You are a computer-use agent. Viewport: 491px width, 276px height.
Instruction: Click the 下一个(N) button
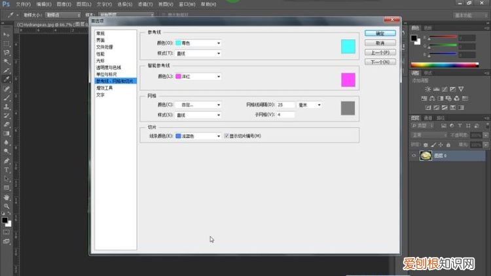coord(380,62)
